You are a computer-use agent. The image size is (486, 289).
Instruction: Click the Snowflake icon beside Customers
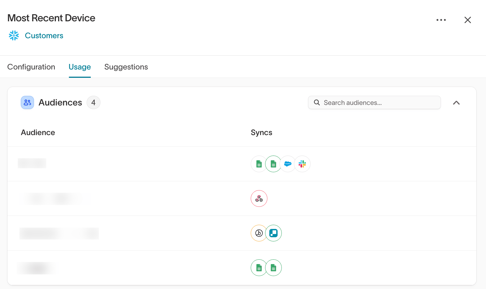pos(14,35)
